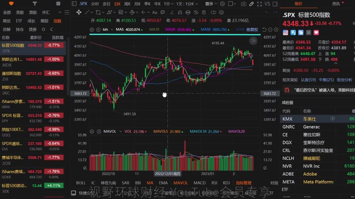
Task: Open the 1分 interval dropdown
Action: coord(169,4)
